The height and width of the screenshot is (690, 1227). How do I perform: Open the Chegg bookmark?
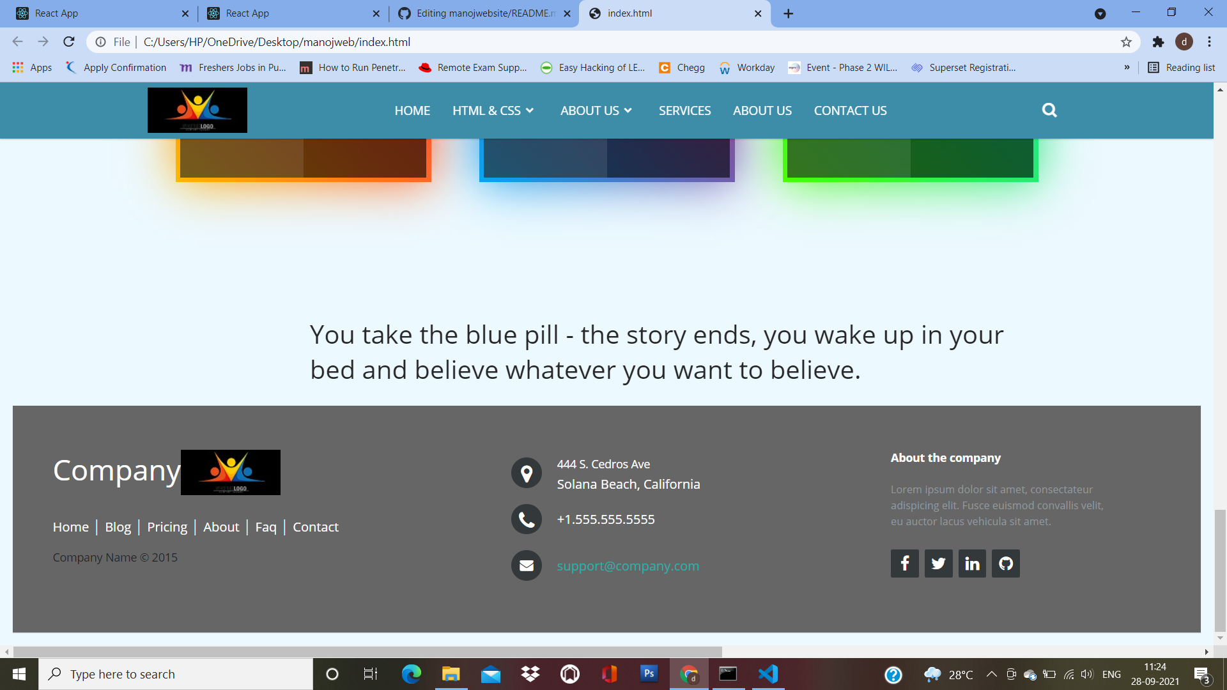click(x=682, y=68)
